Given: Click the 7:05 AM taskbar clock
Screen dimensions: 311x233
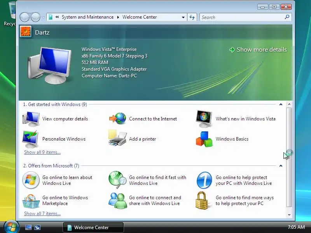Looking at the screenshot, I should tap(296, 227).
